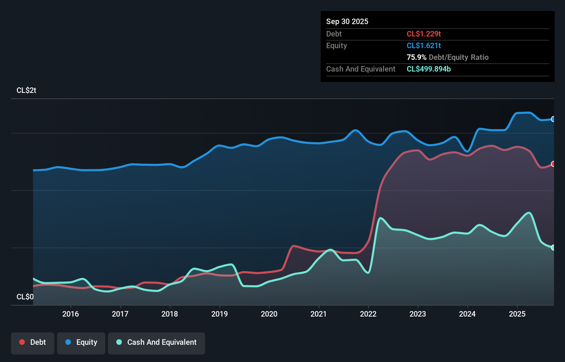This screenshot has height=362, width=565.
Task: Click Cash And Equivalent label in tooltip
Action: [361, 69]
